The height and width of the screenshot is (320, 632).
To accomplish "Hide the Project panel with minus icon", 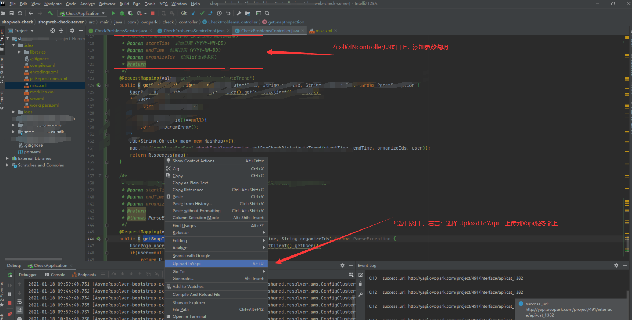I will pos(81,30).
